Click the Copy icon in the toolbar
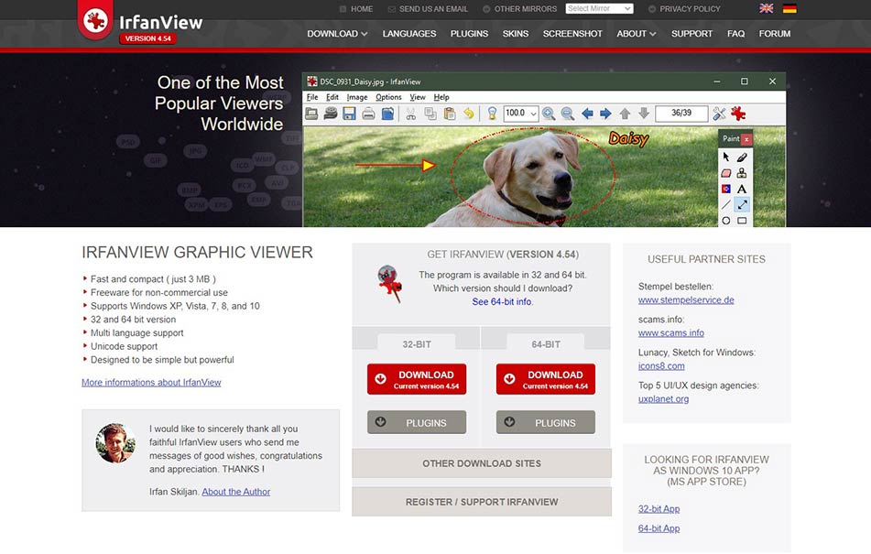The height and width of the screenshot is (554, 871). 430,114
